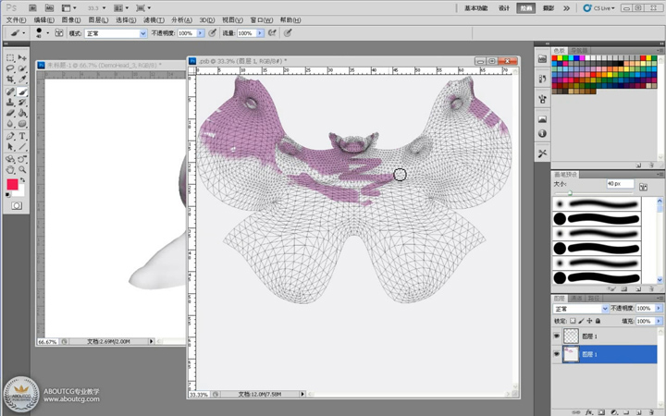Select the Zoom tool
This screenshot has height=416, width=666.
click(x=22, y=170)
